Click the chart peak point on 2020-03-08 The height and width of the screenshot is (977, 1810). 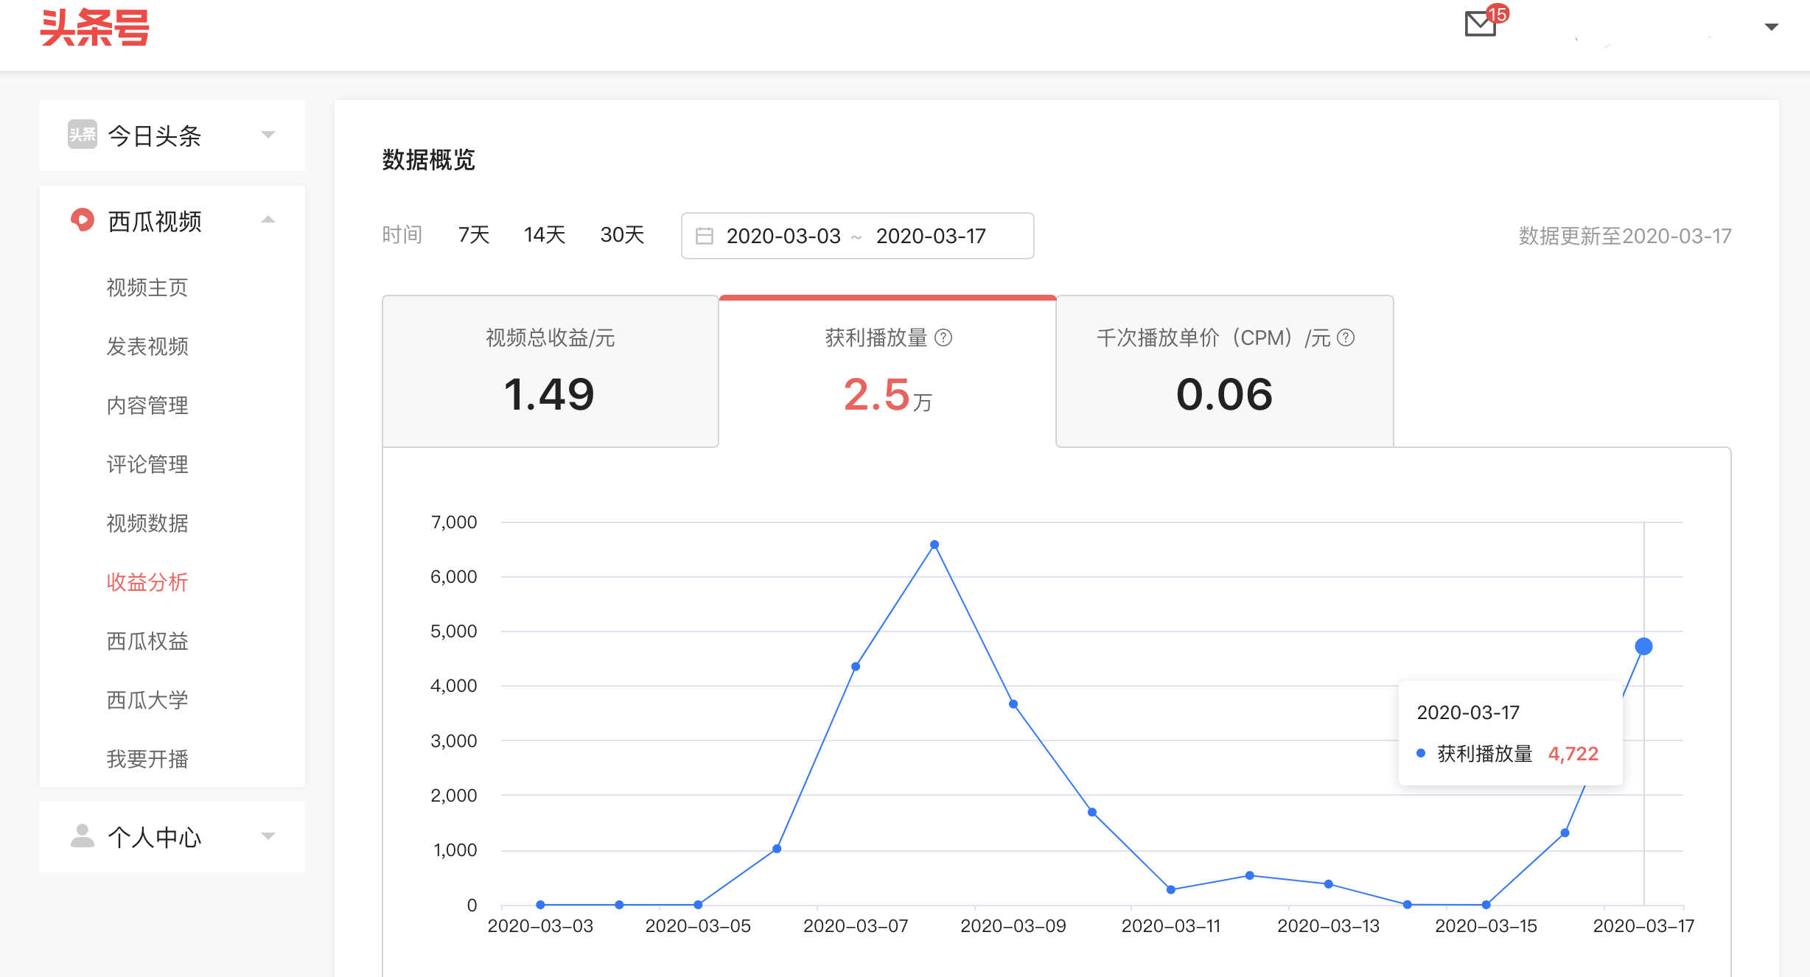(934, 544)
